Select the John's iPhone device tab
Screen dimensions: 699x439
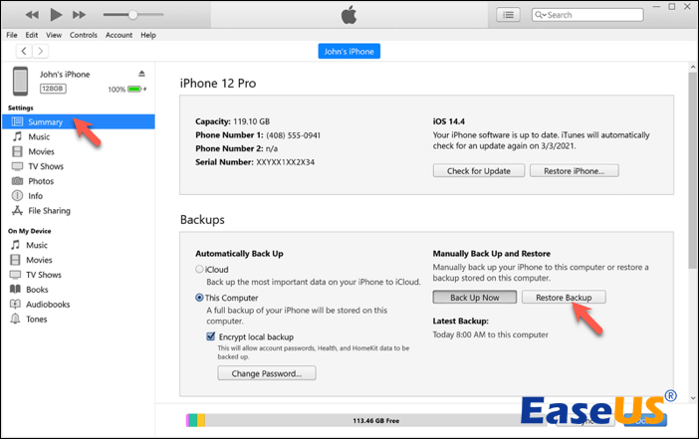349,51
